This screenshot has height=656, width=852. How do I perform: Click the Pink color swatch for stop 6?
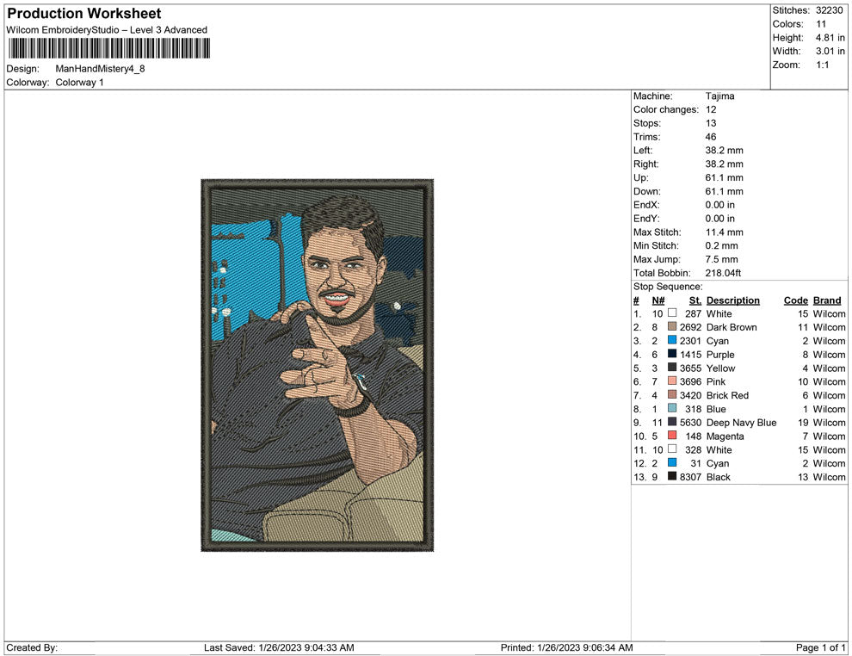(672, 381)
